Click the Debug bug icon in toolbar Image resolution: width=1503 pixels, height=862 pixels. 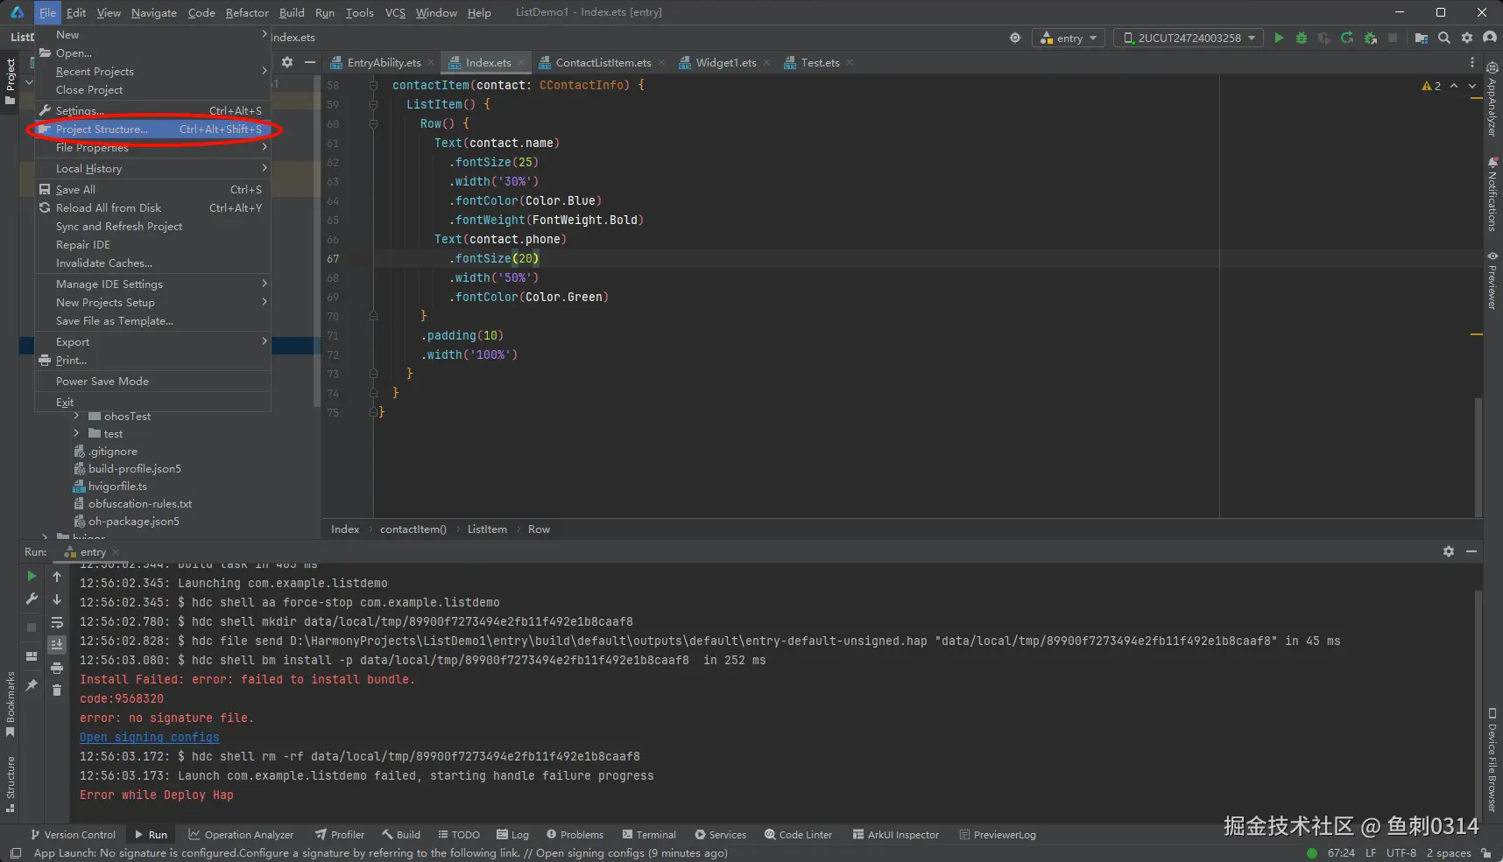click(x=1302, y=38)
